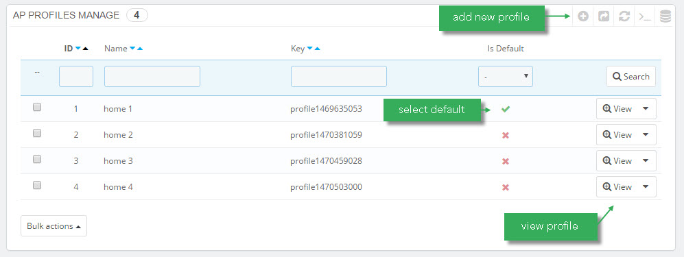Click the Search button
The image size is (684, 257).
point(630,77)
